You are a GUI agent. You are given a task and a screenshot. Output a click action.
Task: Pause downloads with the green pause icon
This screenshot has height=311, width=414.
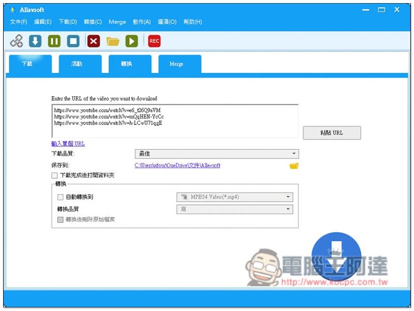54,41
